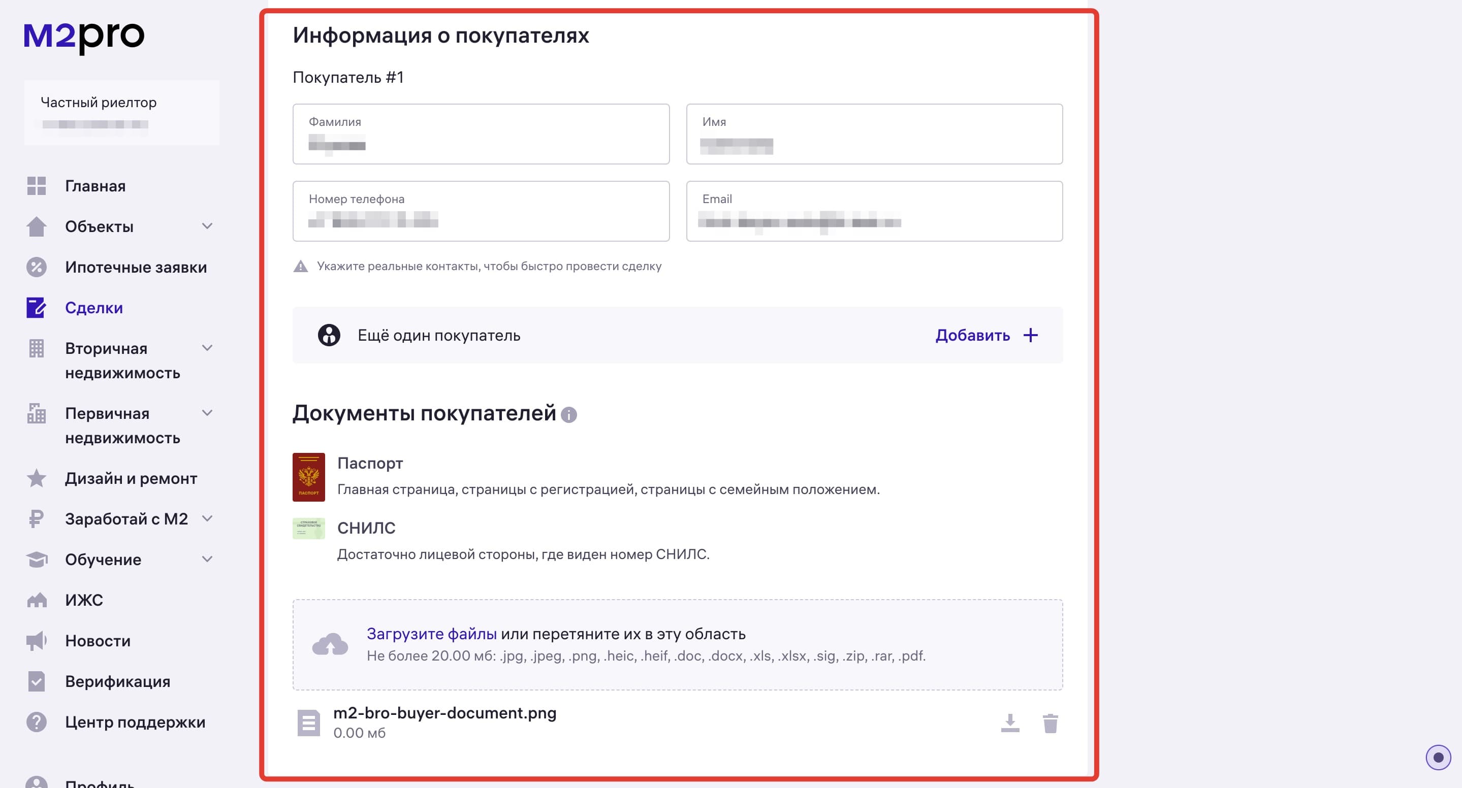This screenshot has height=788, width=1462.
Task: Go to the Сделки section
Action: 93,308
